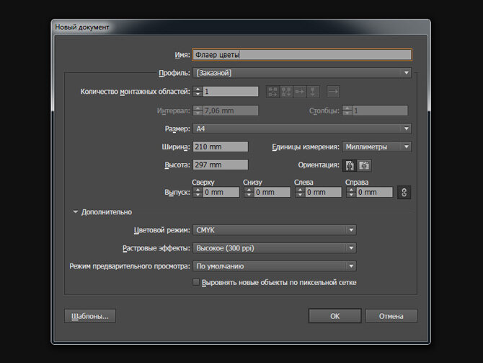Toggle the bleed link chain icon

[x=404, y=193]
